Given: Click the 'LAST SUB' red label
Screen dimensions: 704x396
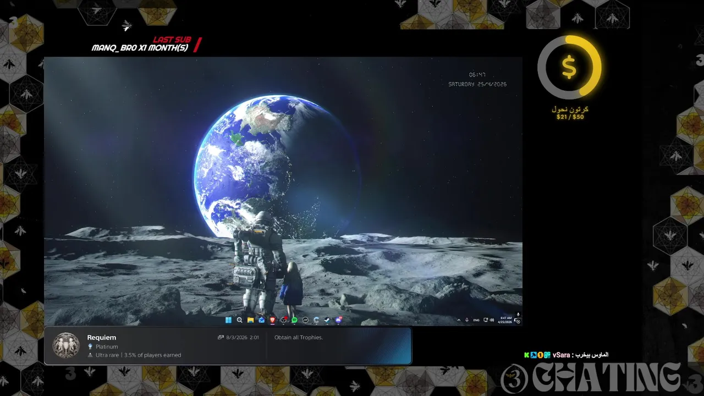Looking at the screenshot, I should coord(172,40).
